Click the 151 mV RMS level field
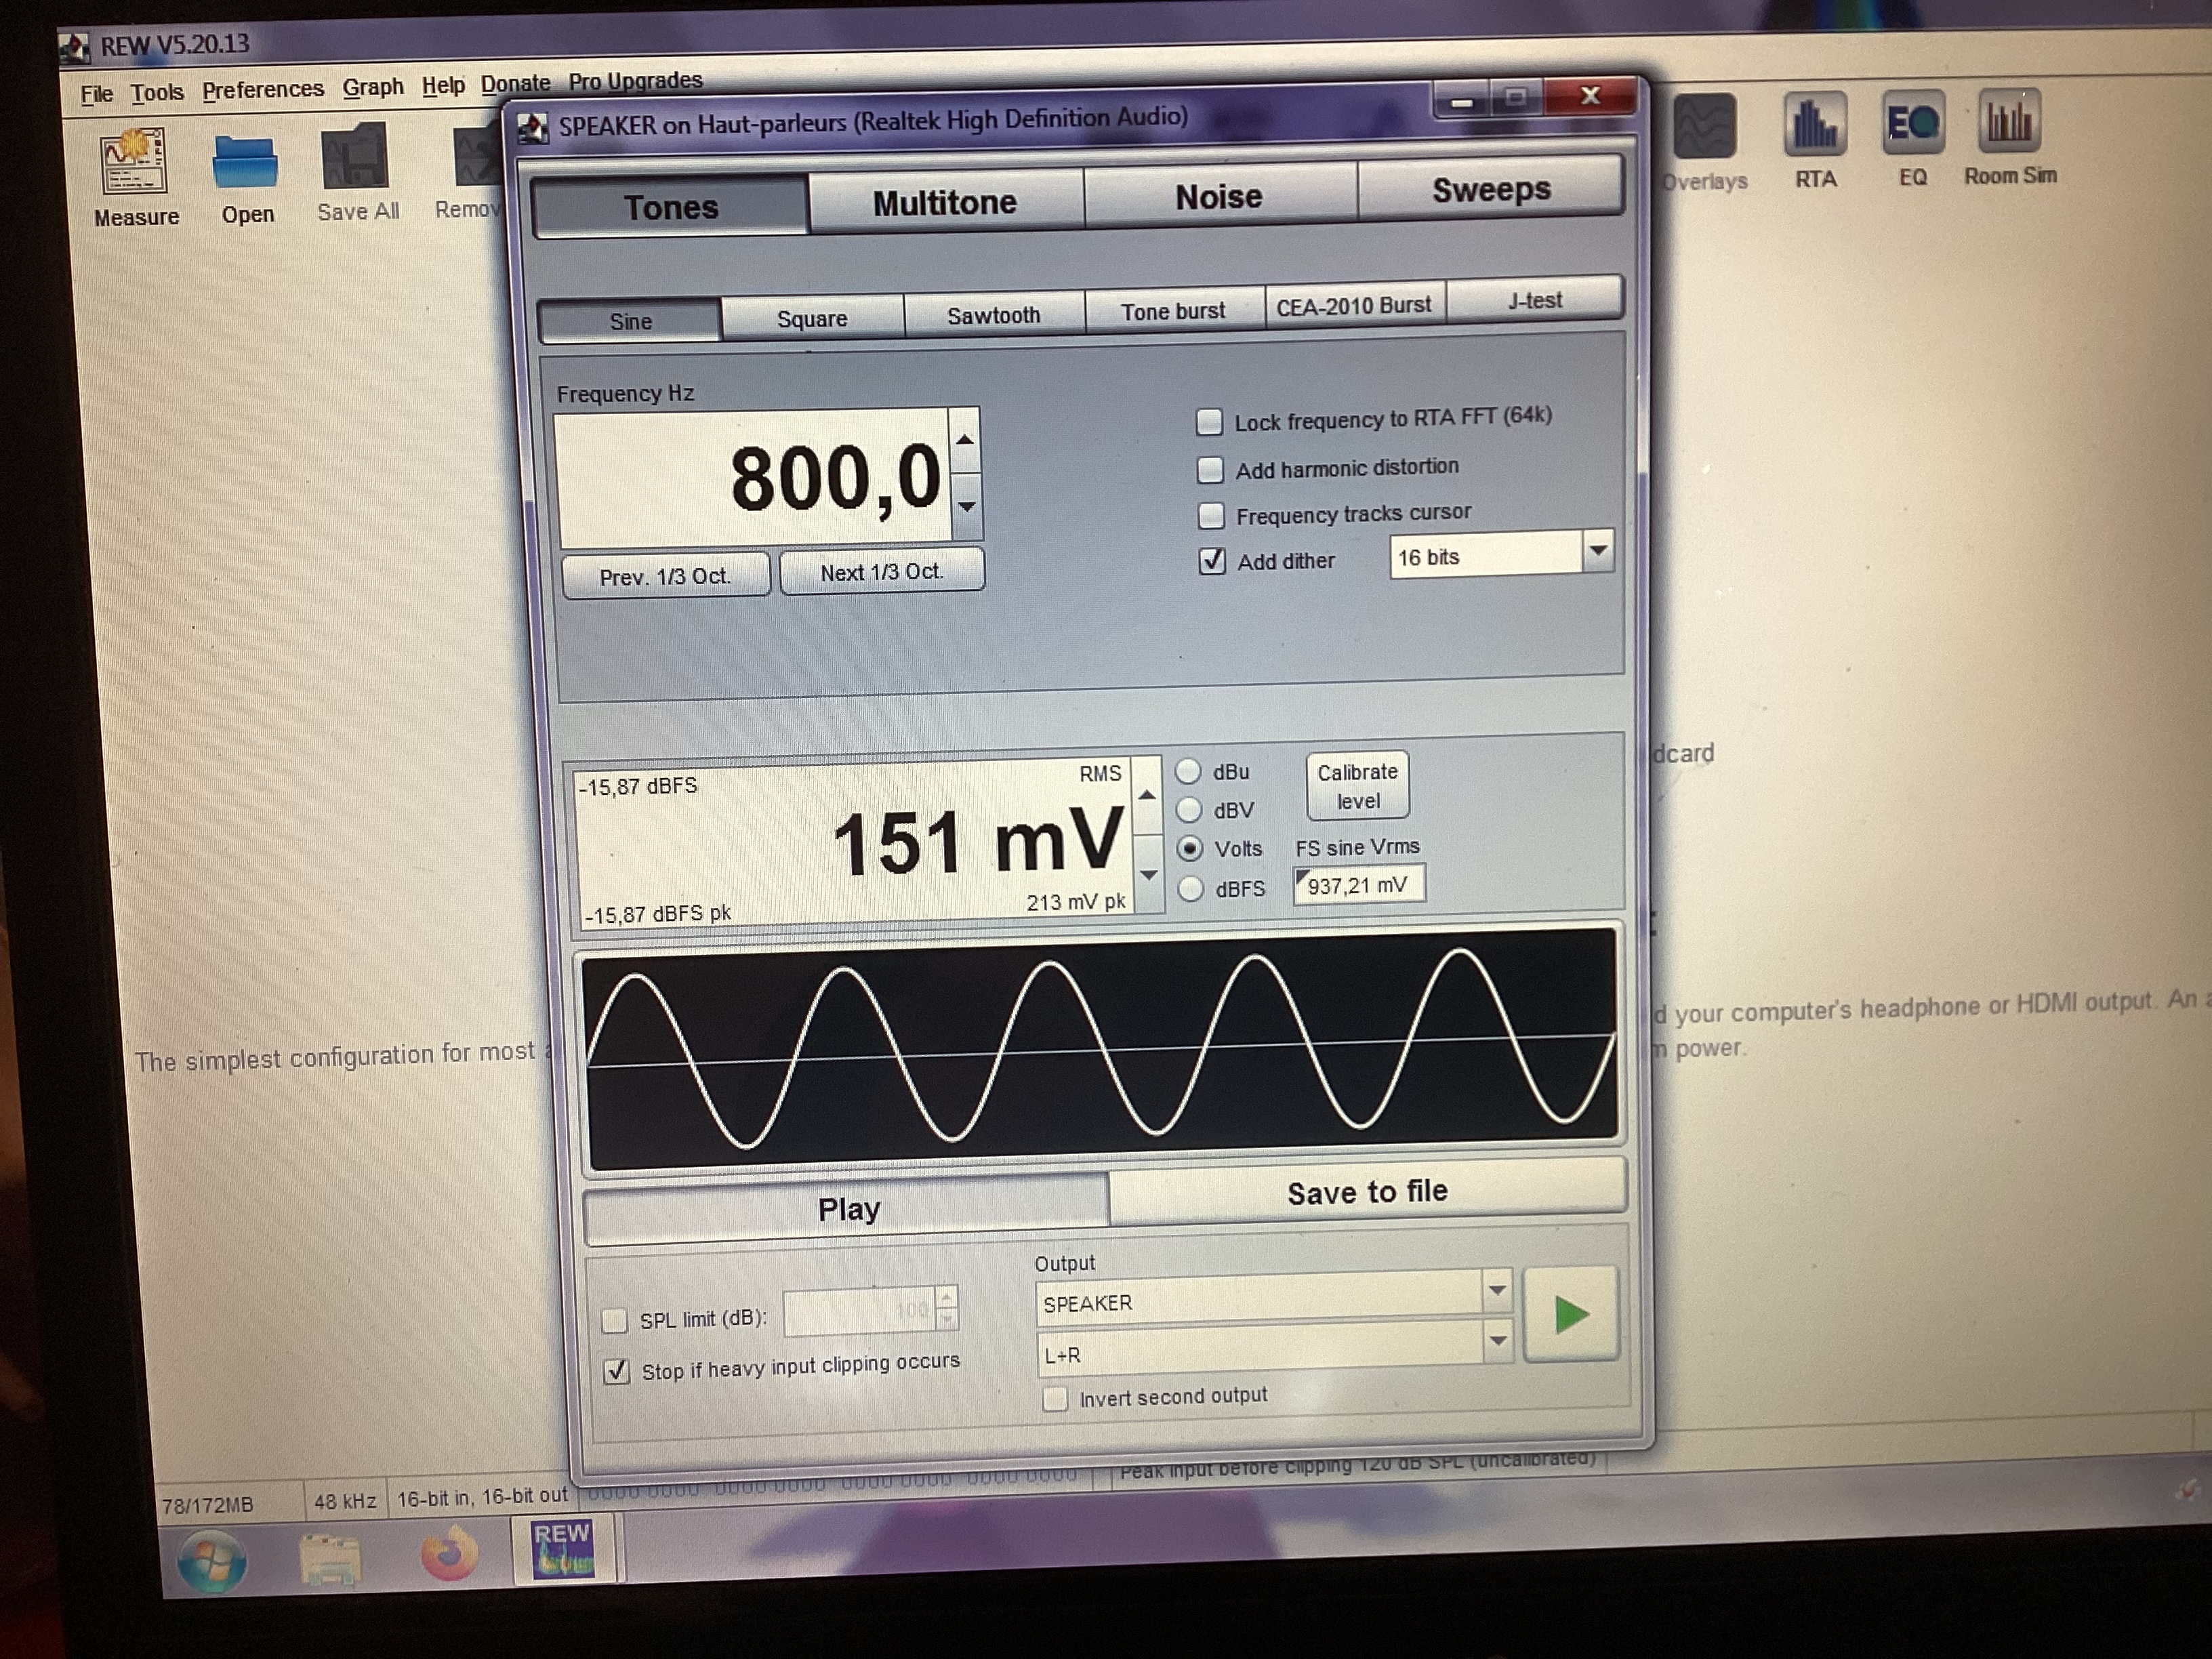 click(854, 843)
